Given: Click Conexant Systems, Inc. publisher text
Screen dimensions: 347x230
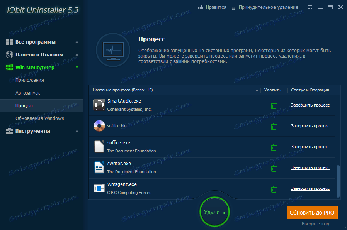Looking at the screenshot, I should coord(129,109).
